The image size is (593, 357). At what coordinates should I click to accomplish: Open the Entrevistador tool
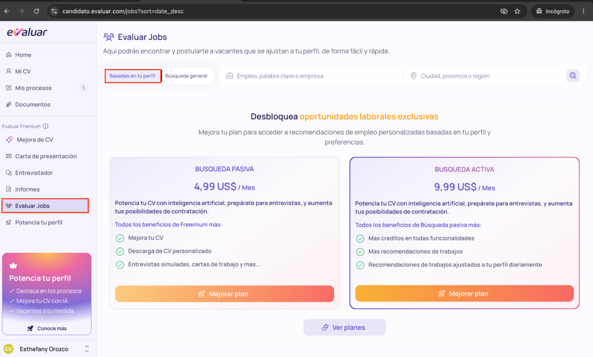pos(34,173)
